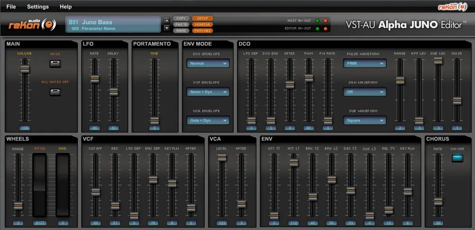475x230 pixels.
Task: Open the File menu
Action: [11, 7]
